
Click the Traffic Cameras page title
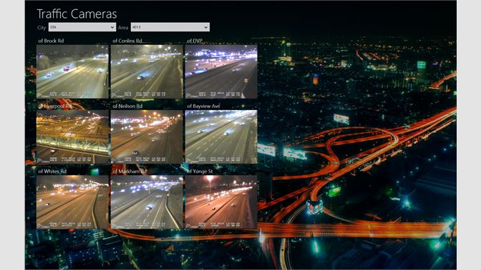coord(77,14)
